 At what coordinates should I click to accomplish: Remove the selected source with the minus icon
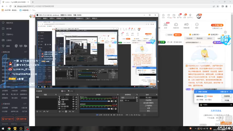pos(63,111)
